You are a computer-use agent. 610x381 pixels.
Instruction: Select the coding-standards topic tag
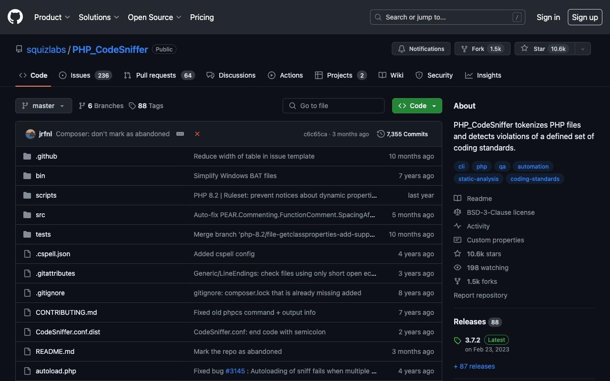tap(535, 179)
